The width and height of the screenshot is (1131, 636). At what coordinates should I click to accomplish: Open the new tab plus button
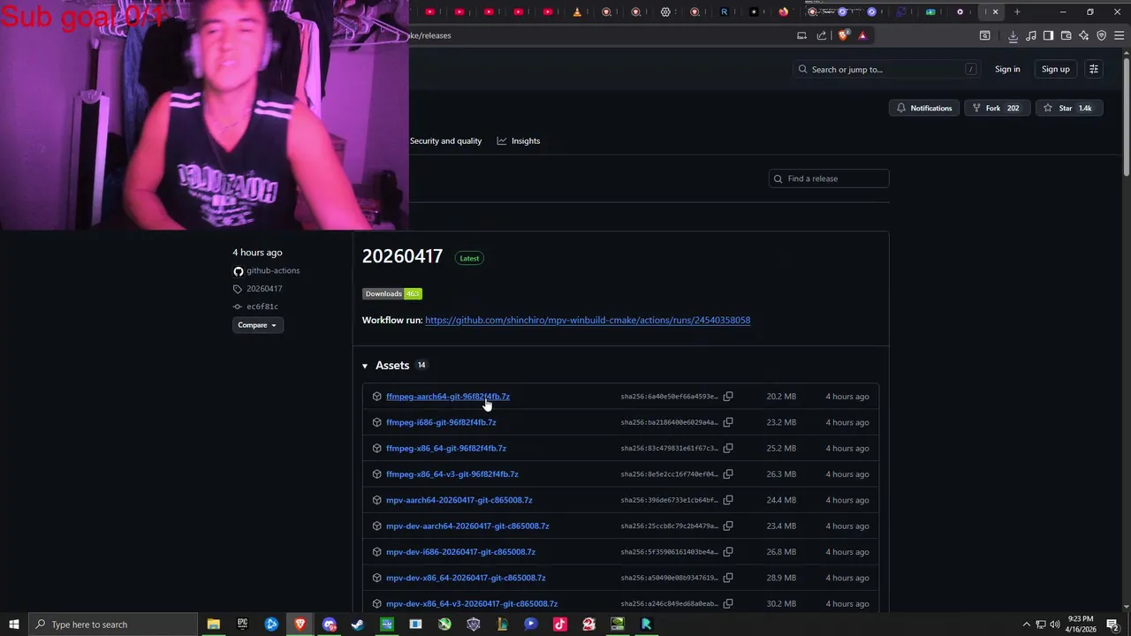pyautogui.click(x=1017, y=11)
